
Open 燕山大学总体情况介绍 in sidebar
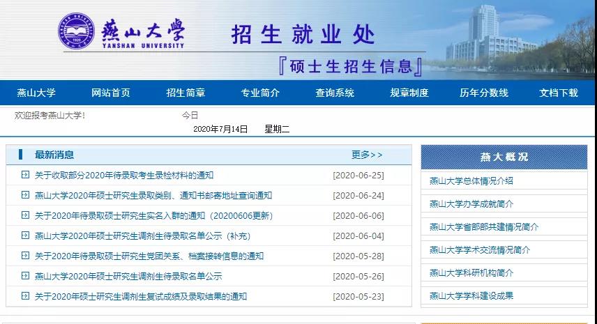(471, 180)
